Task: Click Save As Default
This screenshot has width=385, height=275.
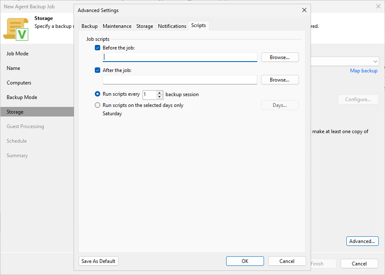Action: [x=98, y=261]
